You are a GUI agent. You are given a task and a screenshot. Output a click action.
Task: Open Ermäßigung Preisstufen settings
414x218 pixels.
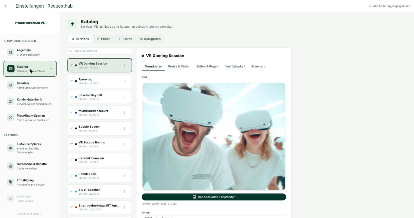[30, 182]
